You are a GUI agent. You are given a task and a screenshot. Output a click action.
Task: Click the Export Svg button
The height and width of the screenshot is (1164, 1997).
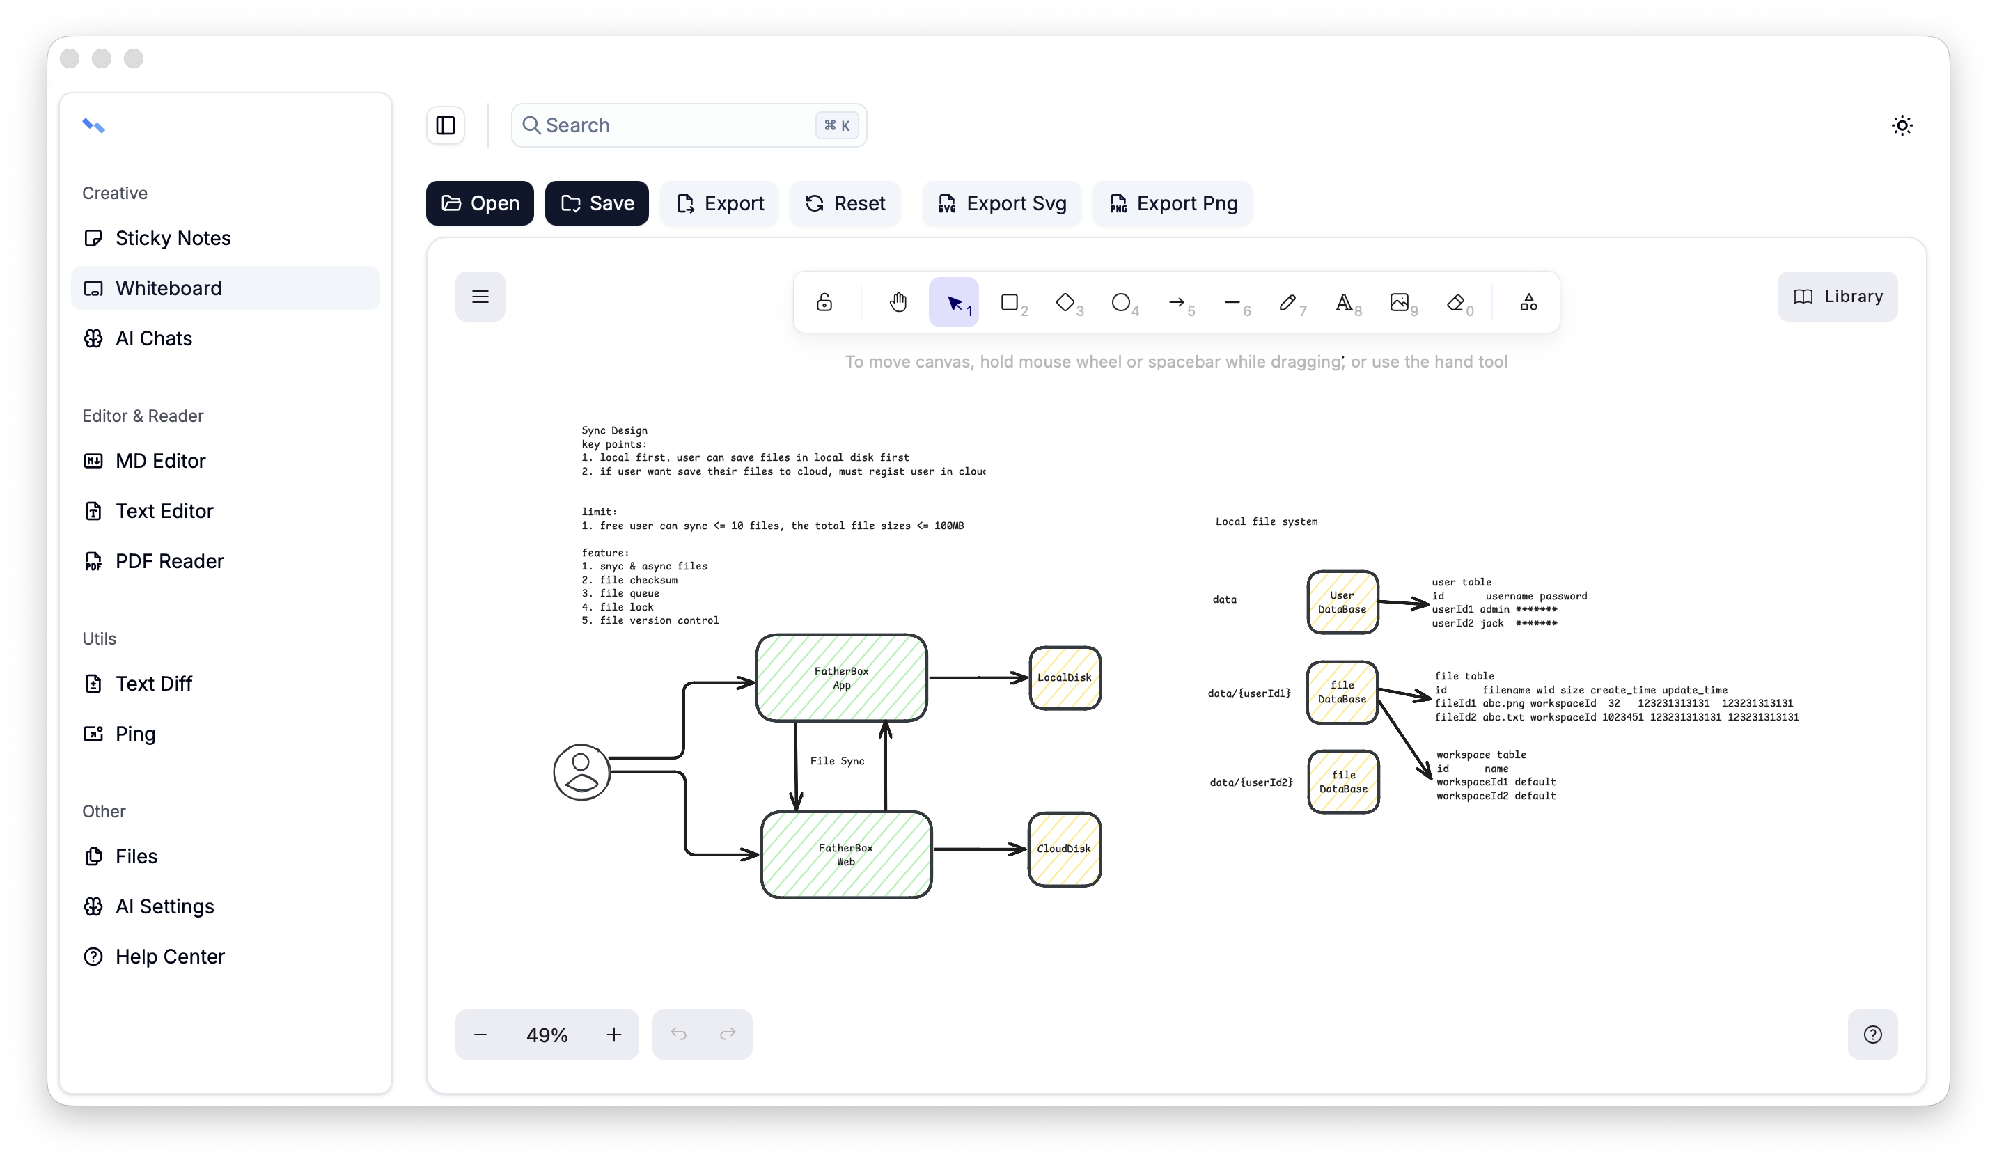point(1001,204)
